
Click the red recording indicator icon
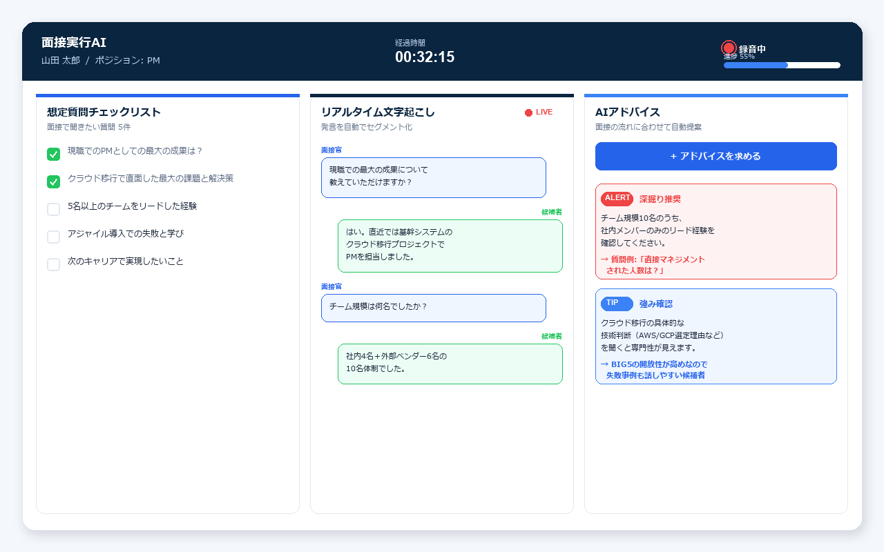pos(729,48)
